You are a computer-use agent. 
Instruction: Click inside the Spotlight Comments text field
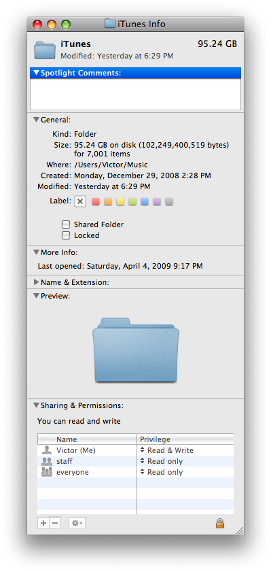tap(136, 94)
